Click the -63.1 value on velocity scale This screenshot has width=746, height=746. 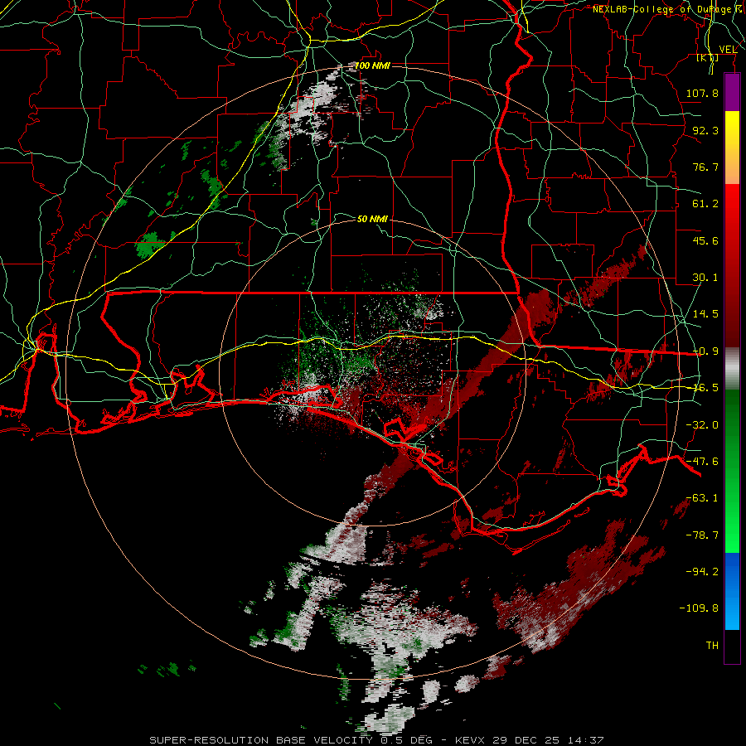(702, 498)
